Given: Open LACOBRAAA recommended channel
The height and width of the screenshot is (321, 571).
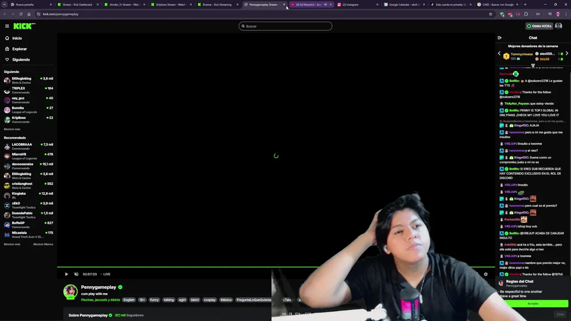Looking at the screenshot, I should point(29,146).
